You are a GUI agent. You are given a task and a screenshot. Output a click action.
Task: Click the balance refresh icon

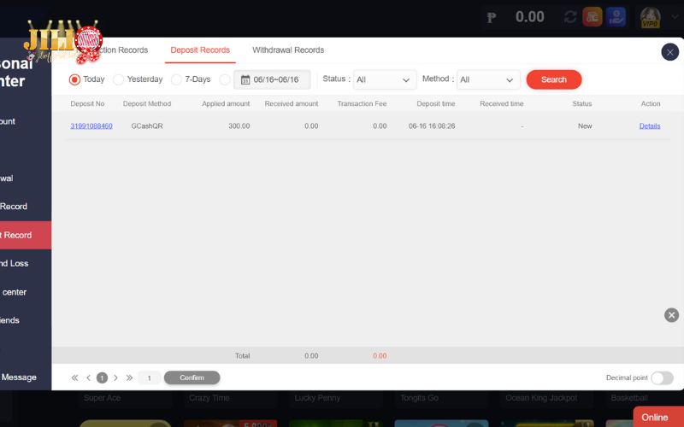pyautogui.click(x=570, y=17)
